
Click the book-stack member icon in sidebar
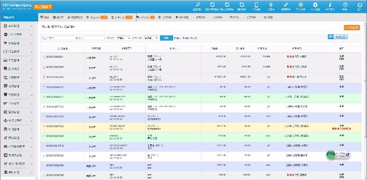5,86
